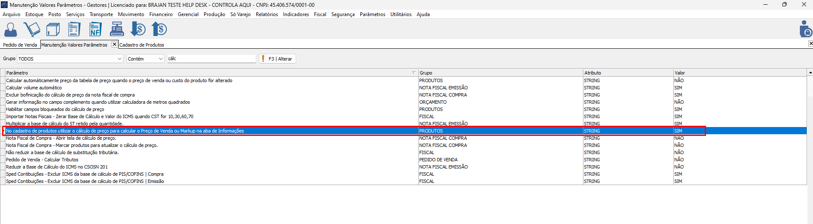Open the barcode document icon
813x224 pixels.
(74, 30)
